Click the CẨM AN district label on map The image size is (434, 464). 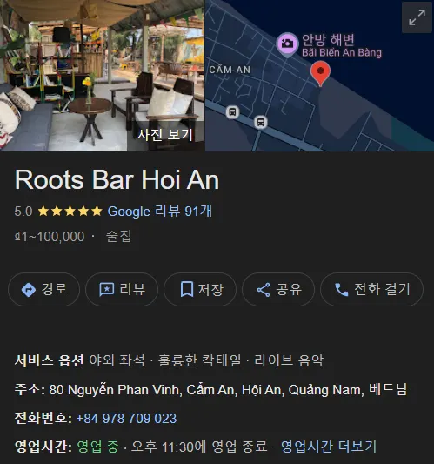coord(230,70)
